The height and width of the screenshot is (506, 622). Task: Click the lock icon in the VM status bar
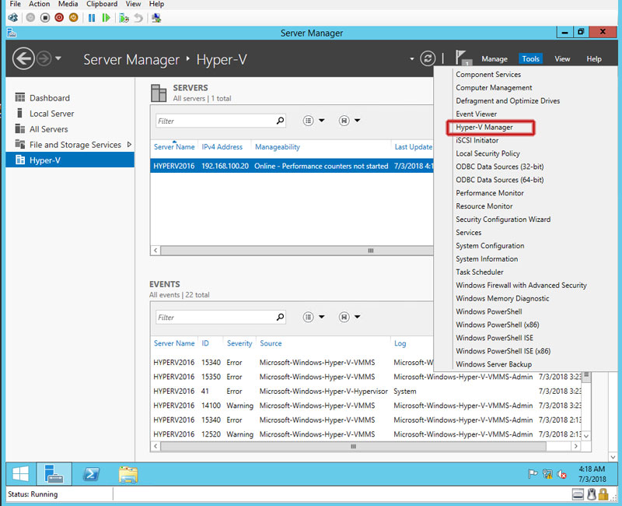coord(603,494)
